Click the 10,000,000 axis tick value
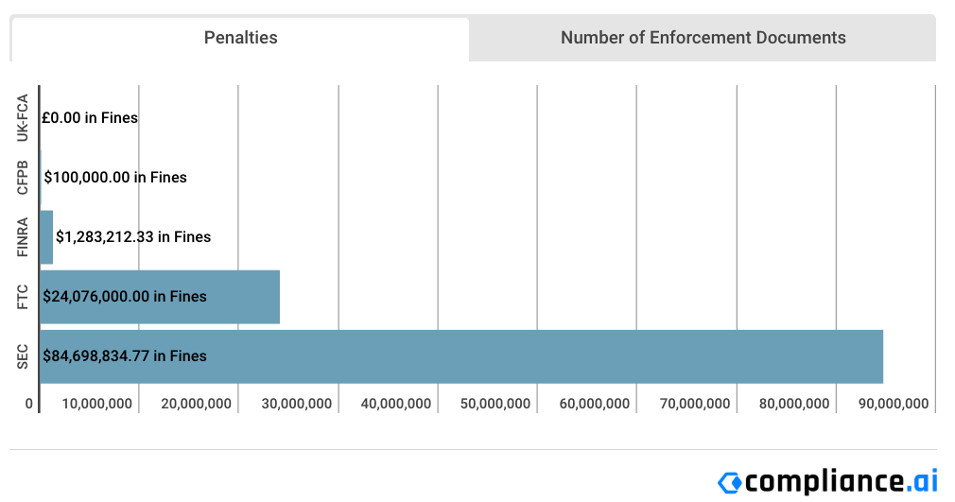 [x=96, y=404]
